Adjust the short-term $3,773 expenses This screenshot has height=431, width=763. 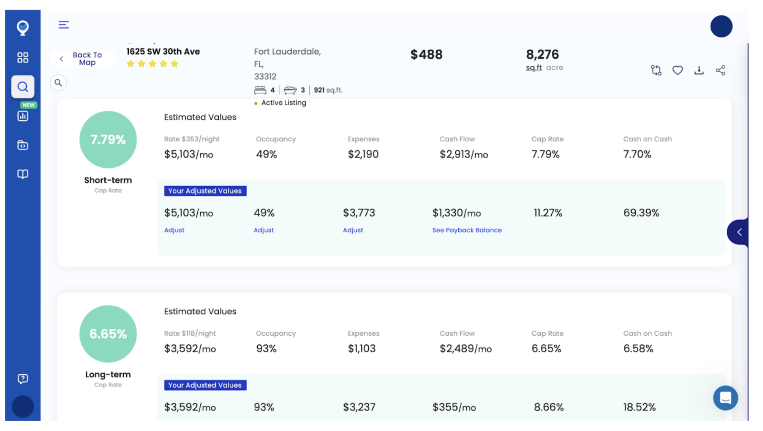click(x=353, y=230)
